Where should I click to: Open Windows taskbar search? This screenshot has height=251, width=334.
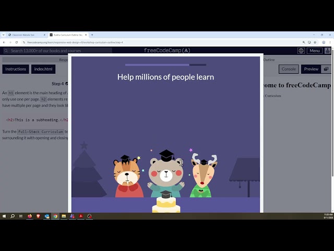tap(13, 216)
